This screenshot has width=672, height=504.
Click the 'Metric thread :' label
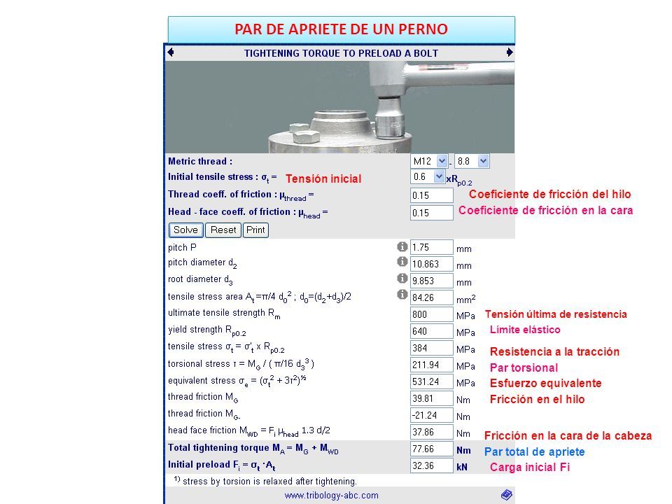tap(200, 162)
